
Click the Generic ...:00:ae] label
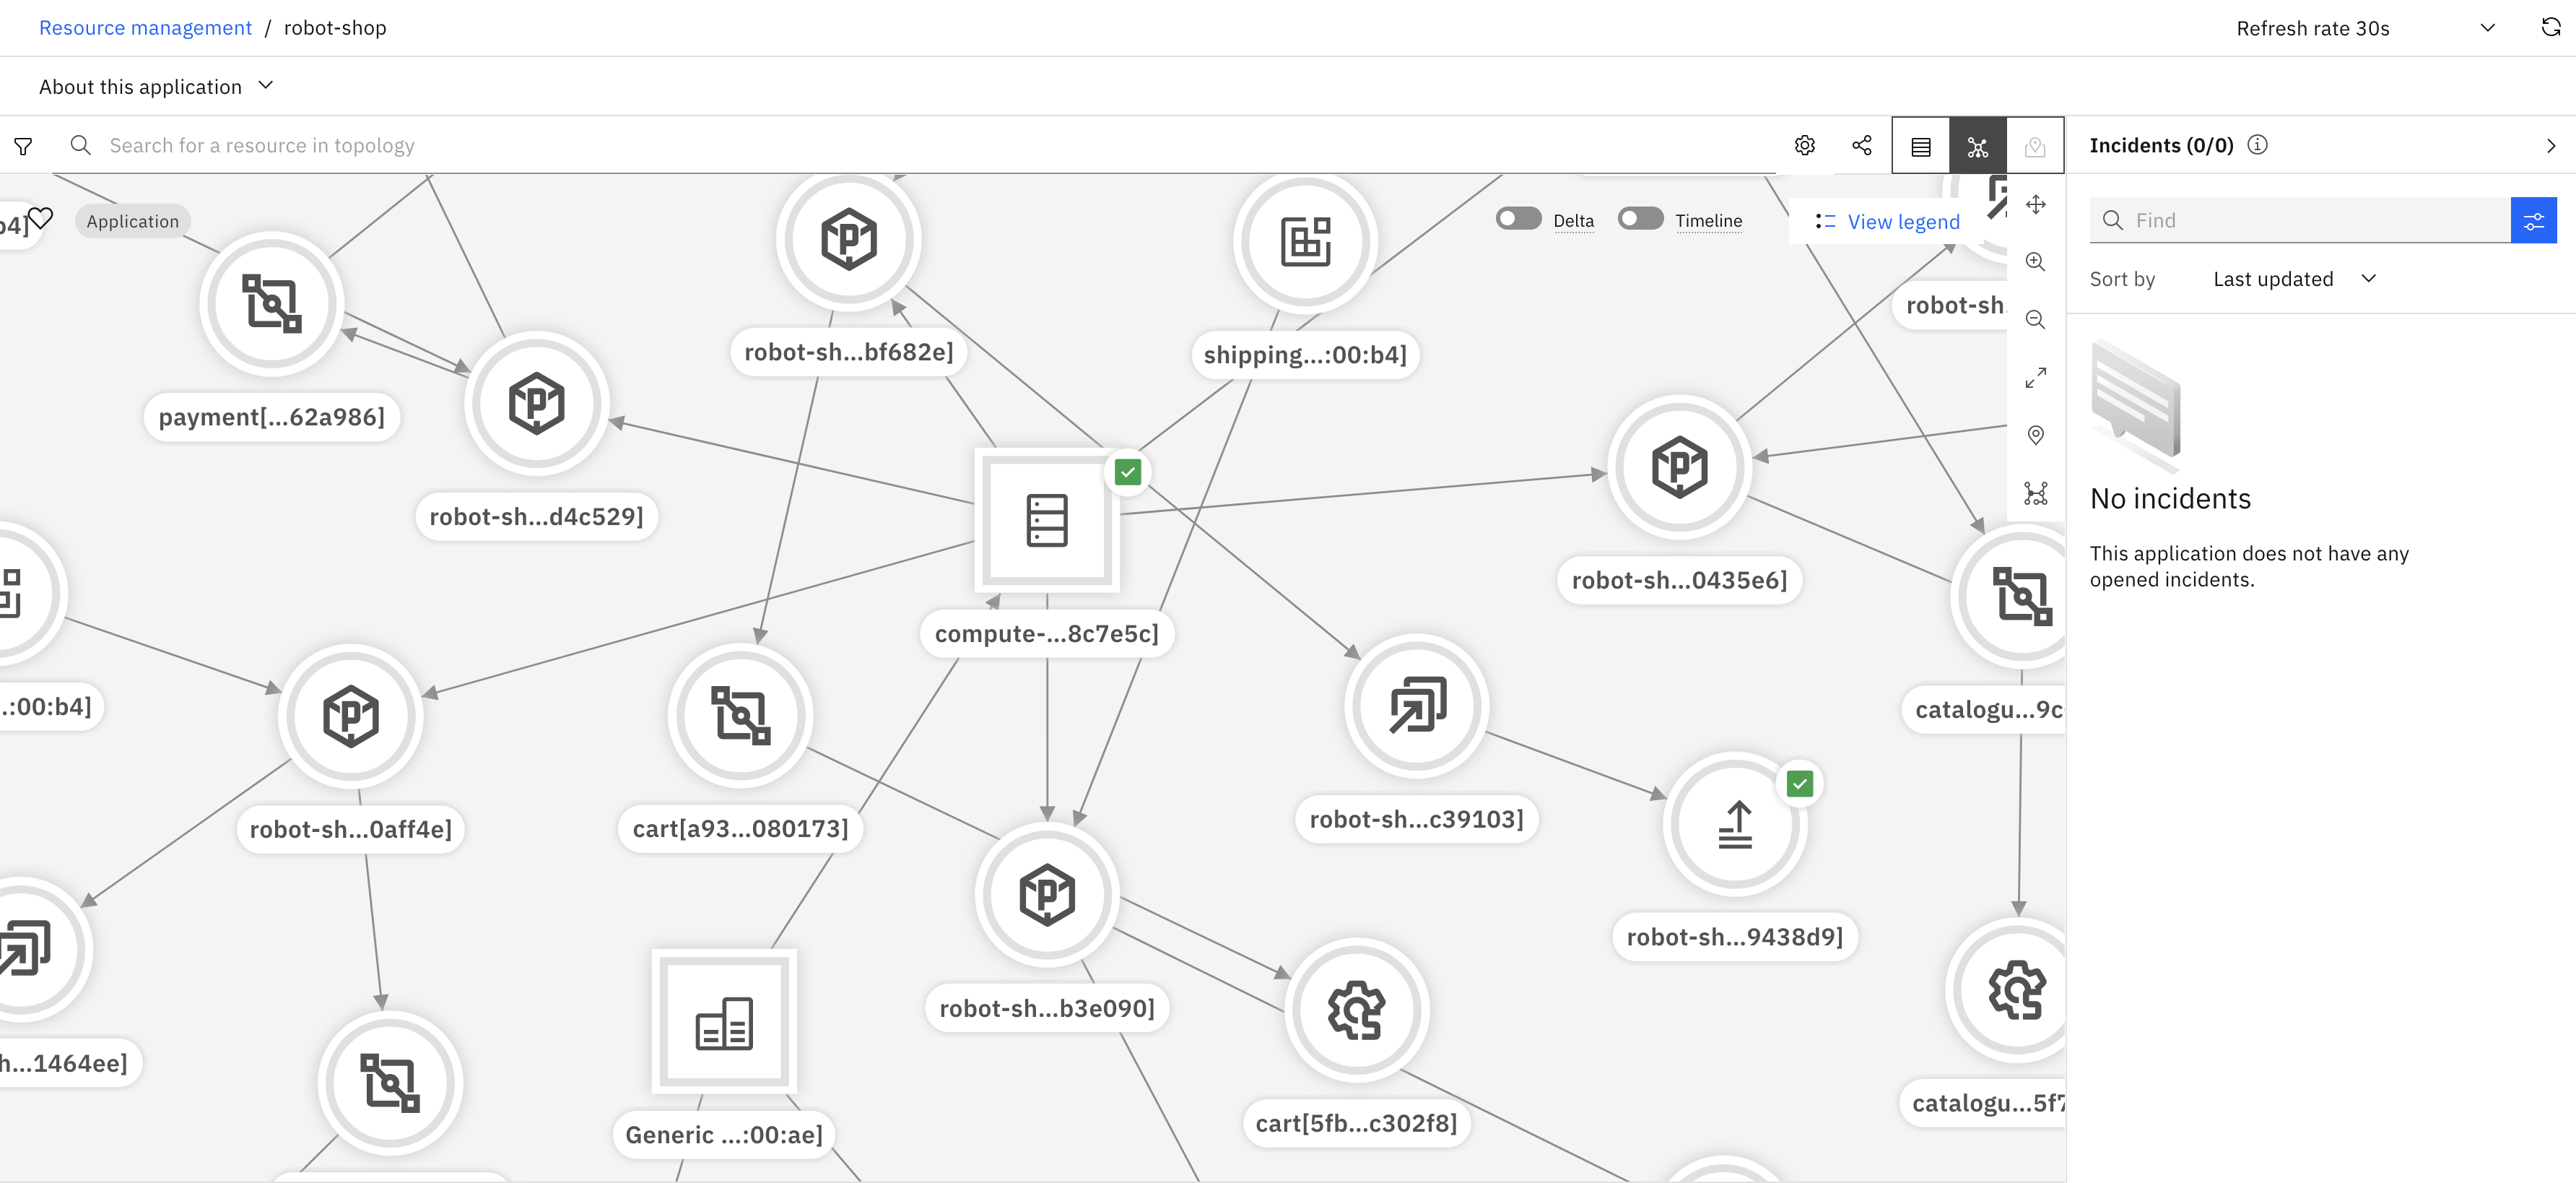pyautogui.click(x=724, y=1134)
